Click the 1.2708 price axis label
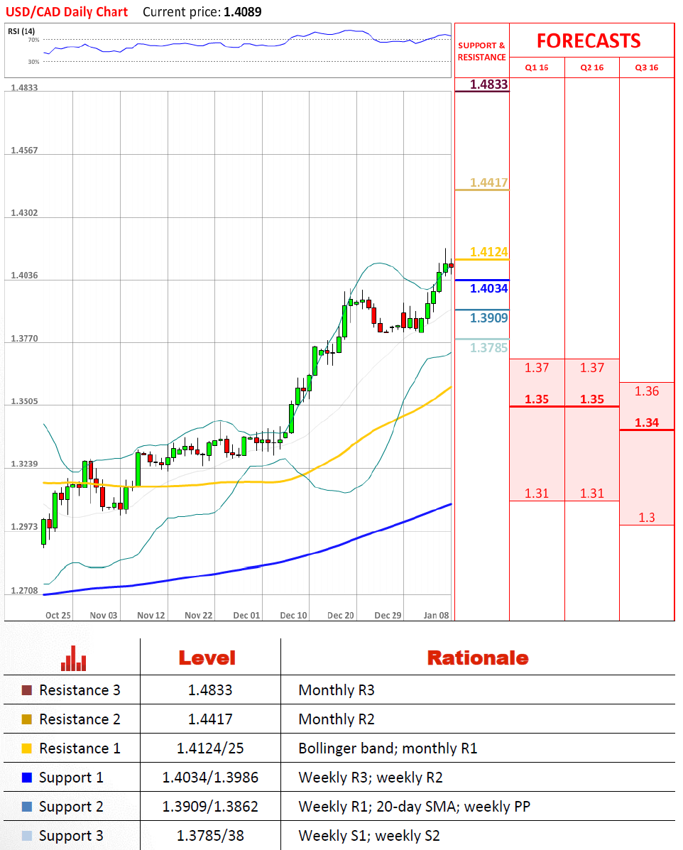This screenshot has width=683, height=850. [x=24, y=590]
